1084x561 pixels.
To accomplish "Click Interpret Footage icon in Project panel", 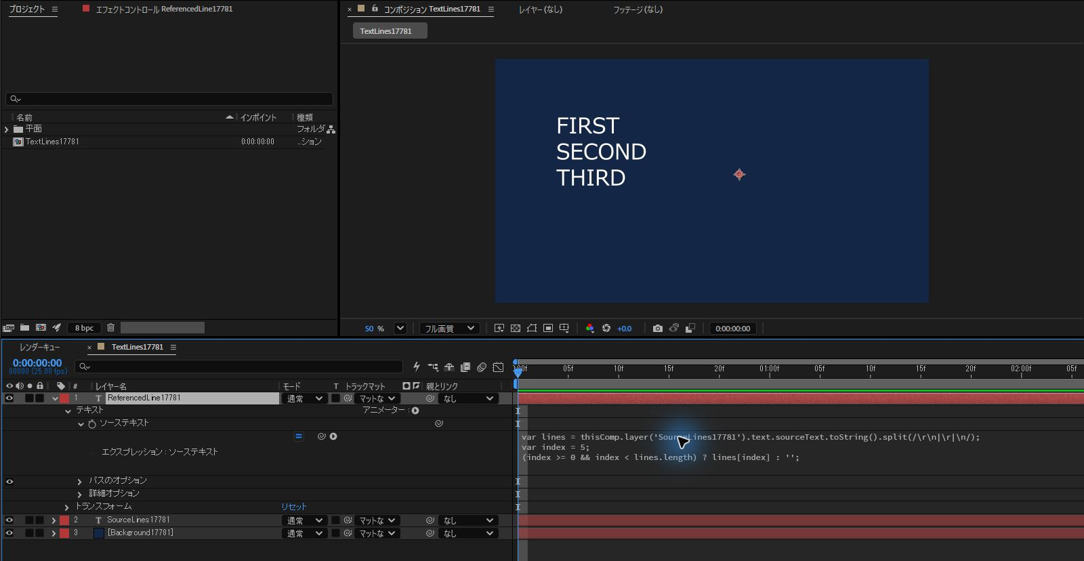I will coord(8,328).
